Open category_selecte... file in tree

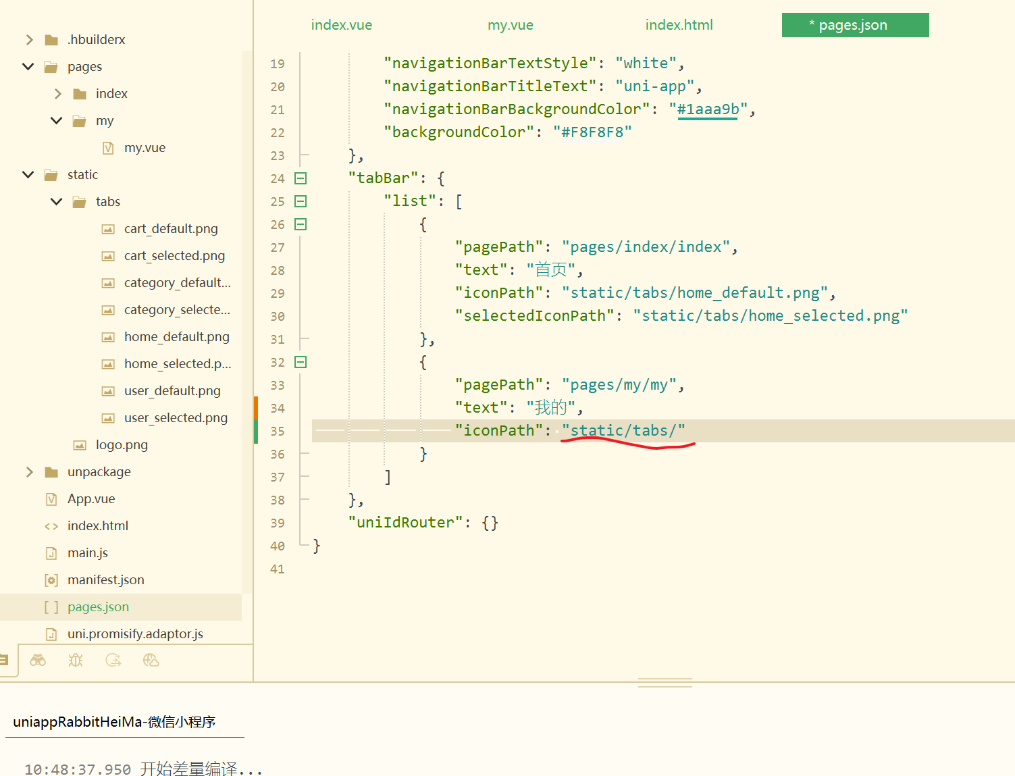tap(177, 310)
